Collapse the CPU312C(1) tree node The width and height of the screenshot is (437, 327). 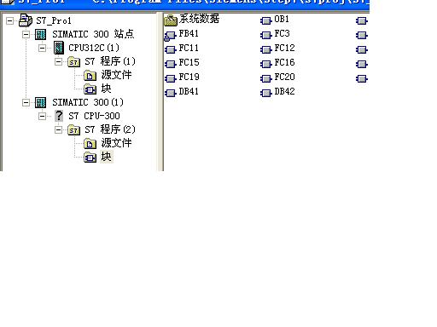(42, 48)
